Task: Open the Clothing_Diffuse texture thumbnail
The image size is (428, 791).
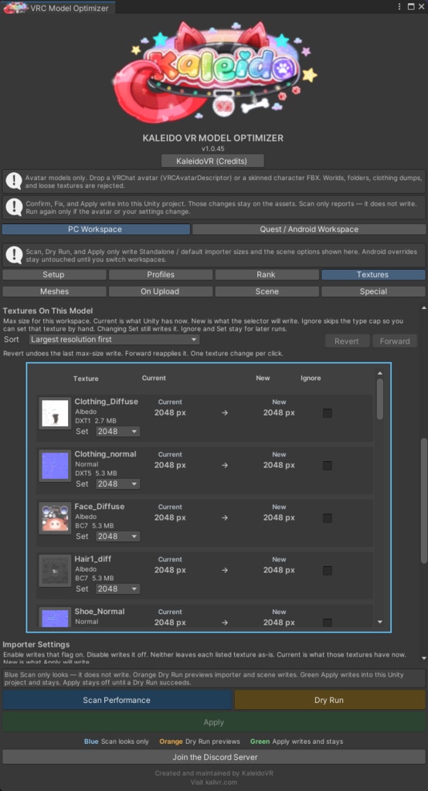Action: (x=55, y=413)
